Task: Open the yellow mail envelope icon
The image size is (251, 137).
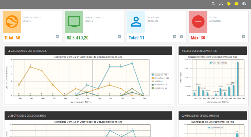Action: [236, 4]
